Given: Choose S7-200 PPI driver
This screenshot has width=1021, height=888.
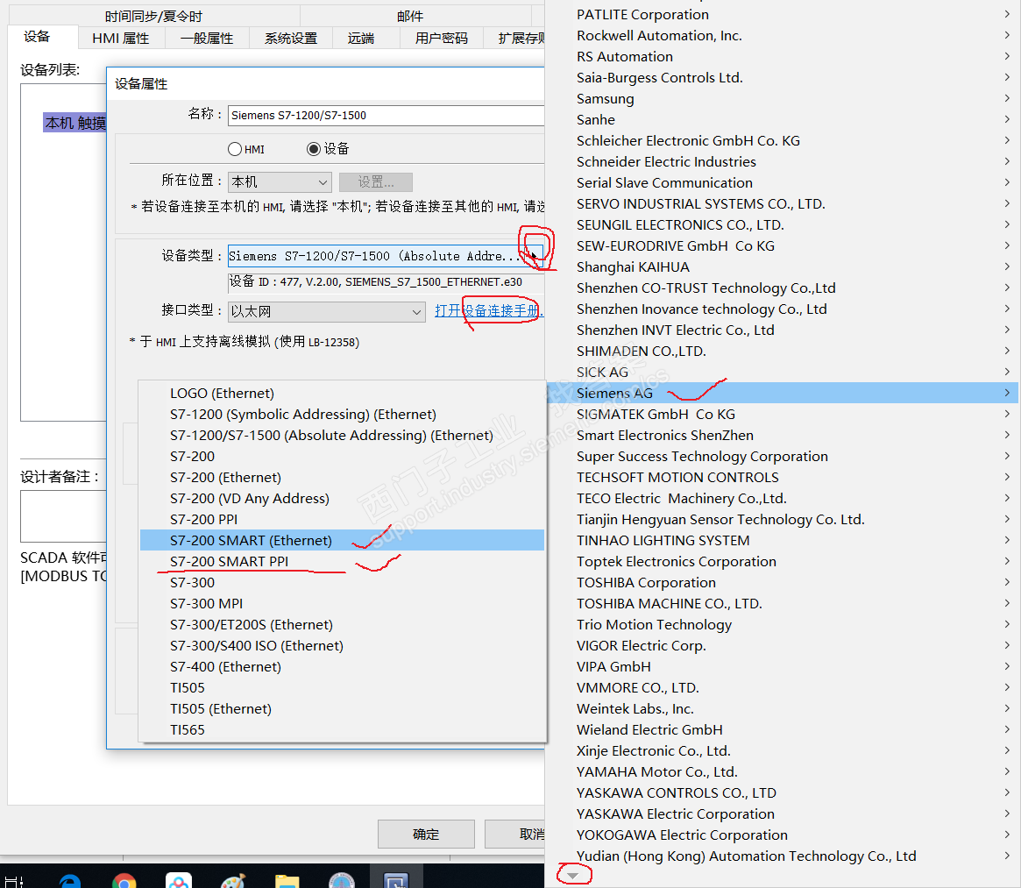Looking at the screenshot, I should pyautogui.click(x=343, y=519).
